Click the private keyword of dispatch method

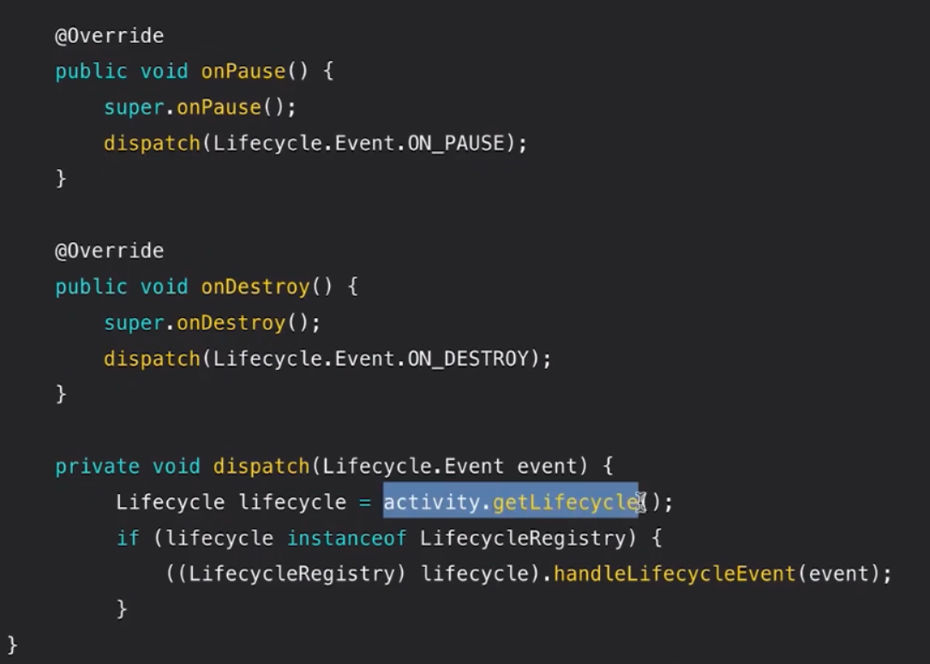point(97,467)
